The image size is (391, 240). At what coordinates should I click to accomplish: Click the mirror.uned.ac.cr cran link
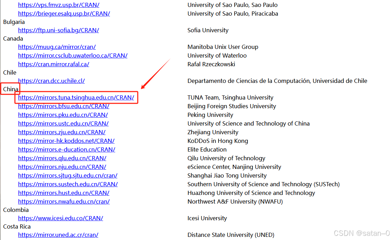(58, 235)
